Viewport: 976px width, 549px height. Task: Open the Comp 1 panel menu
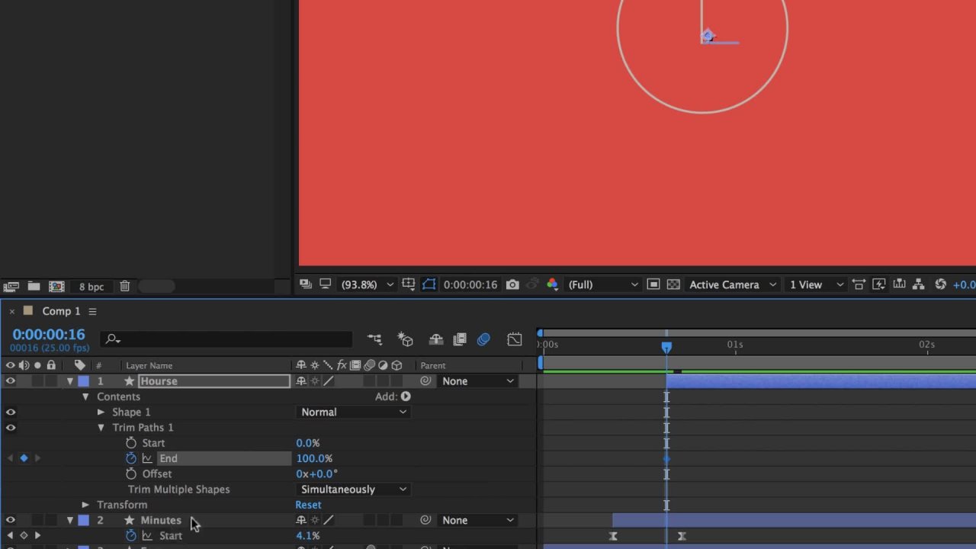92,311
